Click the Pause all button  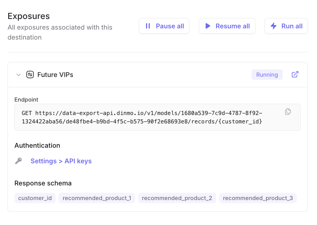(164, 26)
